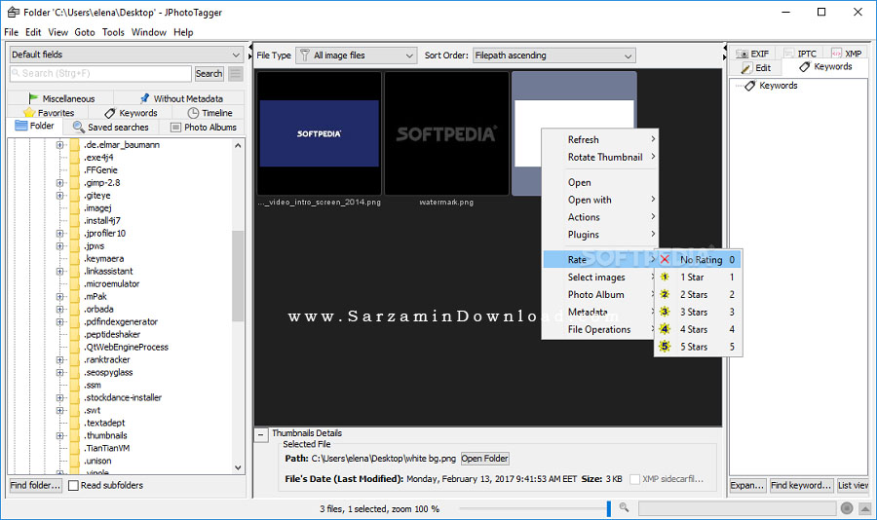Click the folder tree scroll down arrow
The width and height of the screenshot is (877, 520).
click(238, 467)
